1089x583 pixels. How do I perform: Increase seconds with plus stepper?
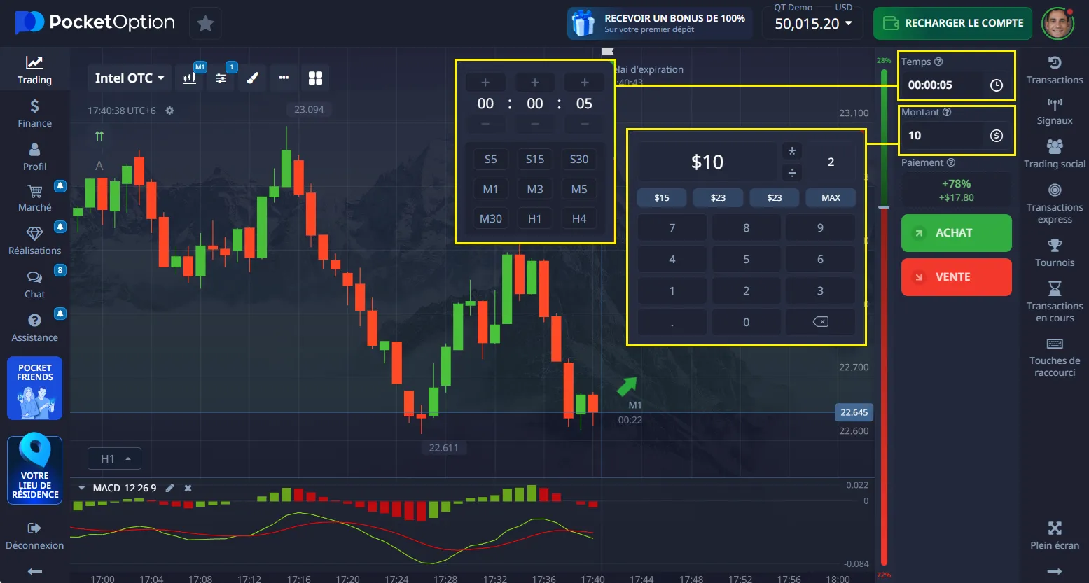point(584,83)
